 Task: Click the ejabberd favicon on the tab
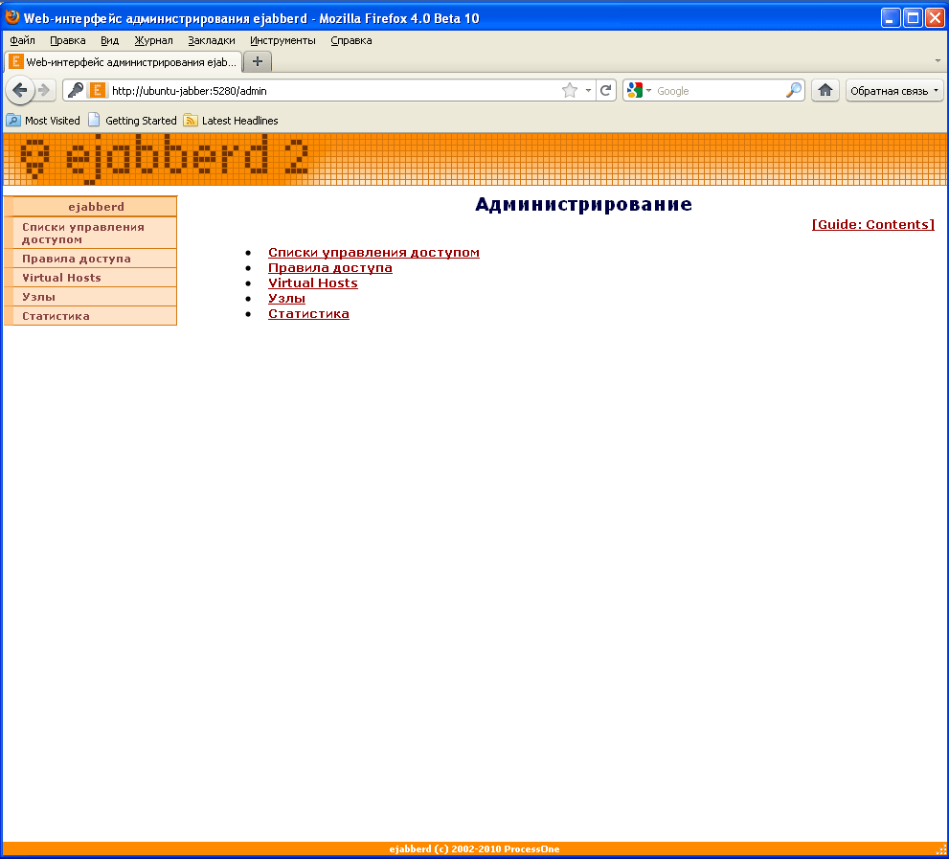[x=16, y=61]
